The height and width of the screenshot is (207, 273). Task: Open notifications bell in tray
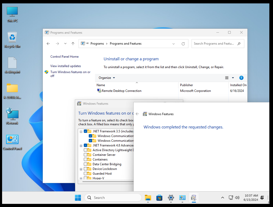tap(262, 198)
